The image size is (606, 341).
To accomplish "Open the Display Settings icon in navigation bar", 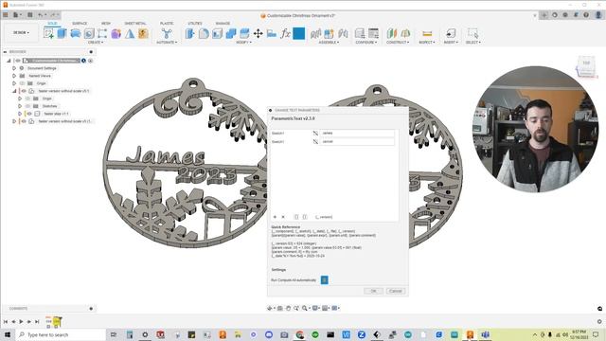I will coord(315,308).
